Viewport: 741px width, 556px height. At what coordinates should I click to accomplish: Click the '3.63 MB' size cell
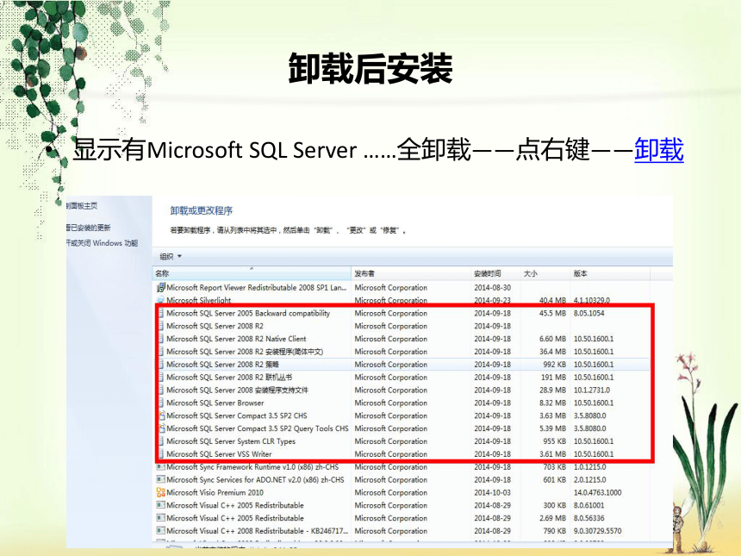point(552,415)
